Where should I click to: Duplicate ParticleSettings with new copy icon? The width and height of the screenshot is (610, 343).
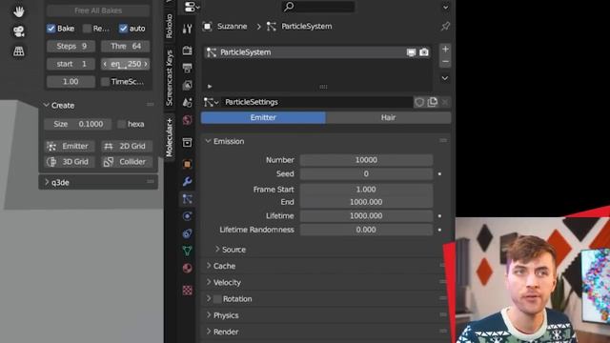pos(432,102)
